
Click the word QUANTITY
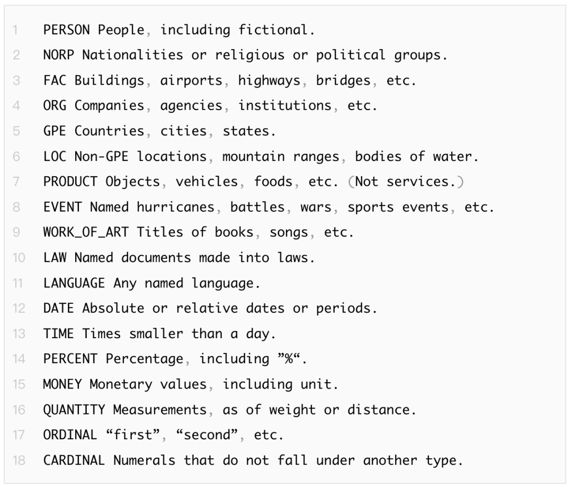(74, 410)
